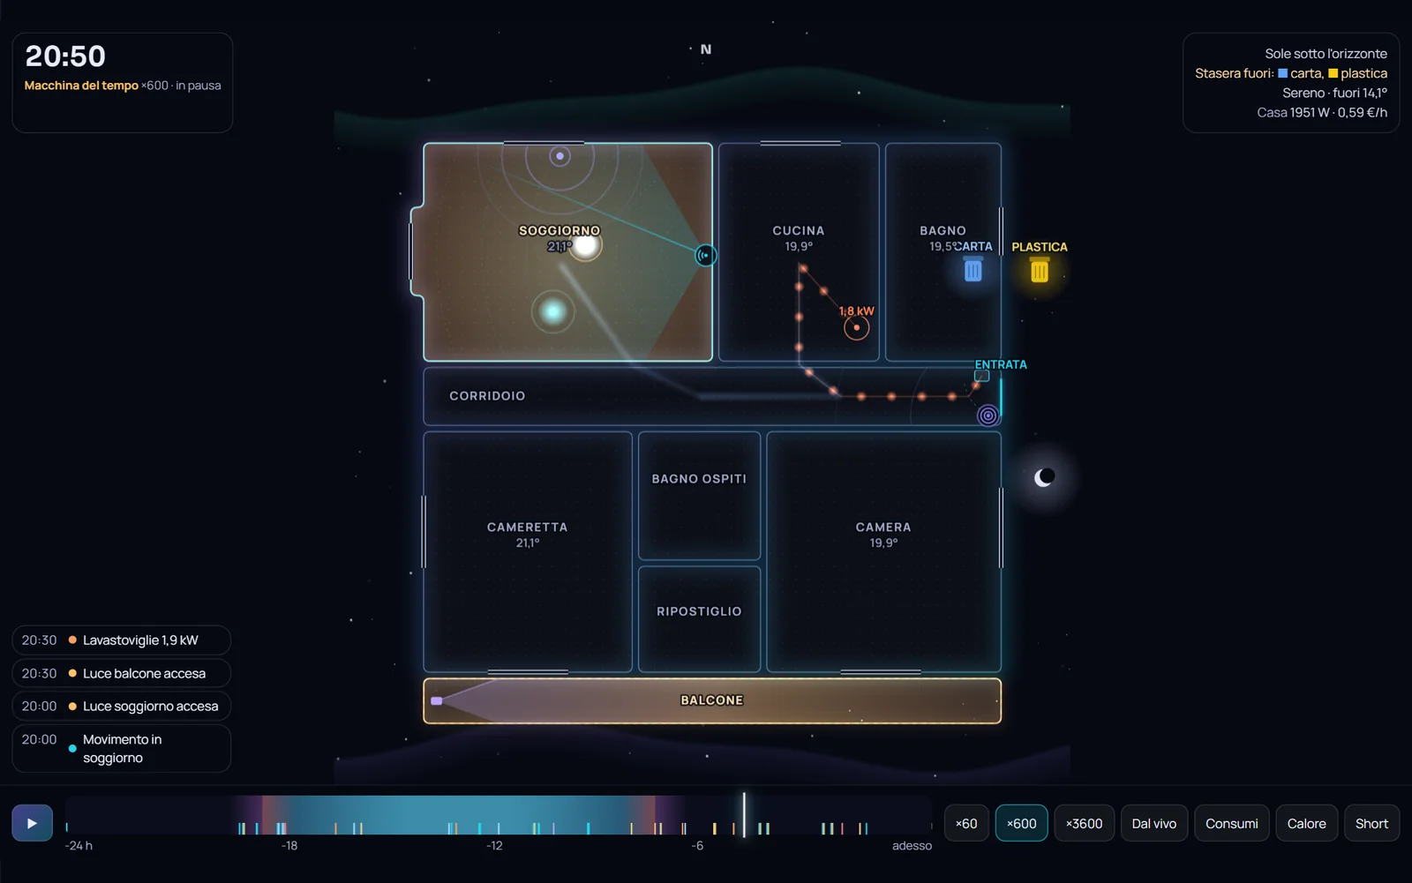Select the purple concentric sensor near entrance
This screenshot has height=883, width=1412.
click(x=988, y=415)
